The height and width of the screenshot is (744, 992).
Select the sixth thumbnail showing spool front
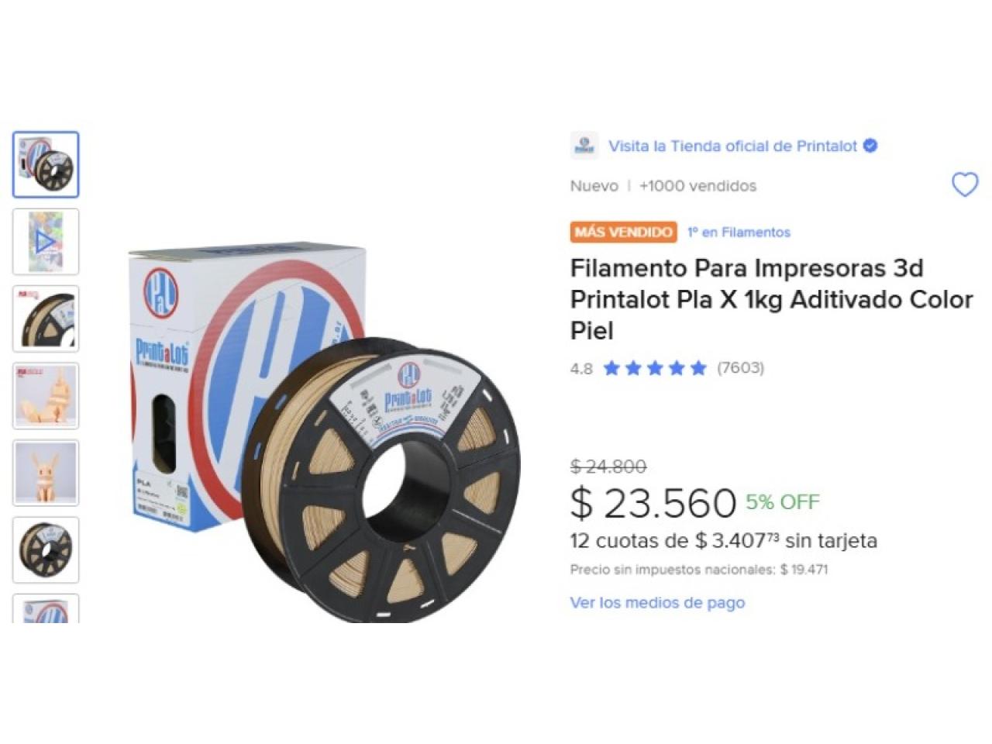[x=46, y=550]
